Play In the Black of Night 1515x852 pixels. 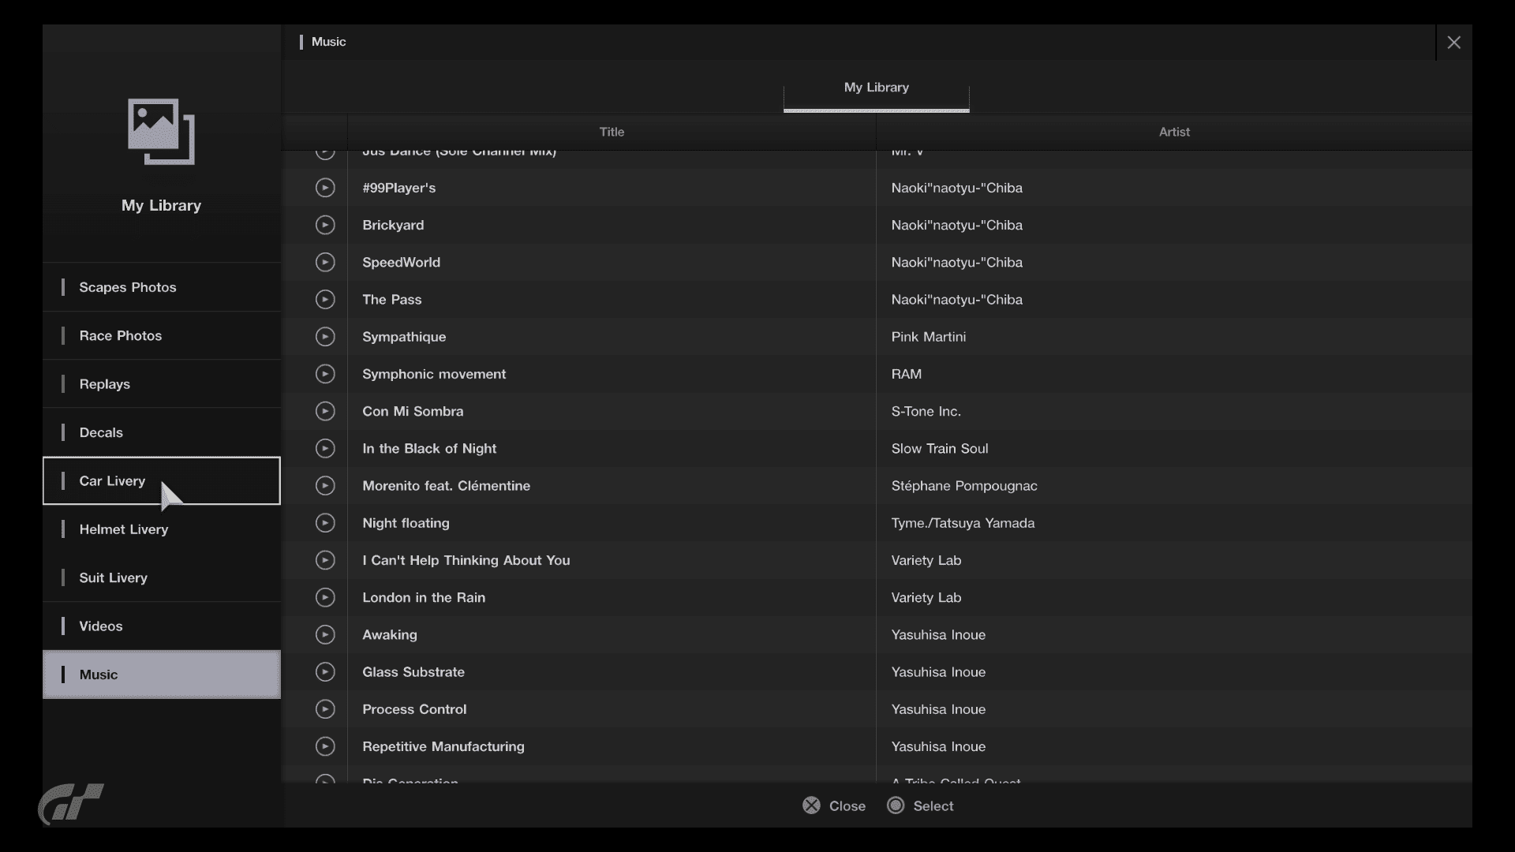pos(325,448)
